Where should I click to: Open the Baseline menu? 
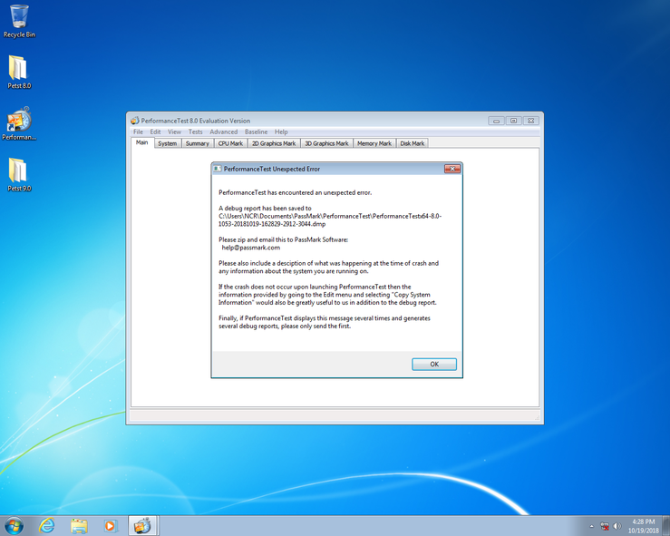[x=256, y=132]
